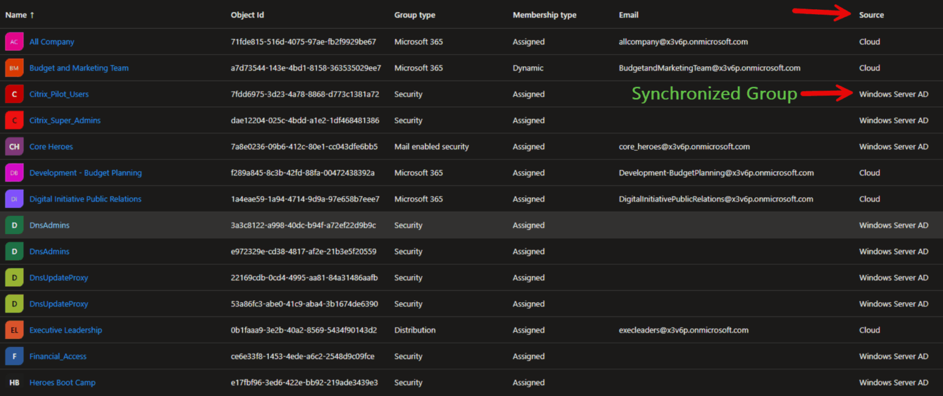Click the Citrix_Super_Admins avatar icon
This screenshot has width=943, height=396.
point(14,121)
